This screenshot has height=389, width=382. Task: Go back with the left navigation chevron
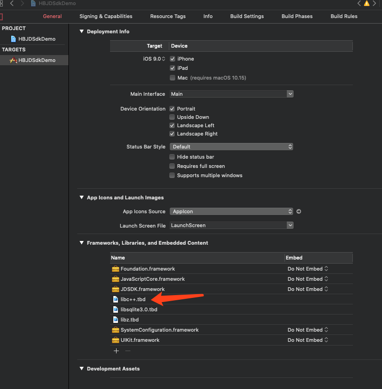point(12,4)
